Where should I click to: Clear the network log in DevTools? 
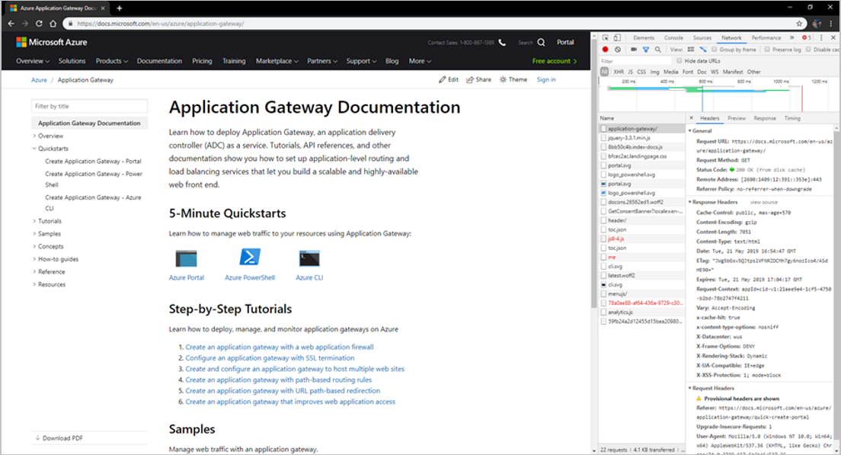click(618, 50)
